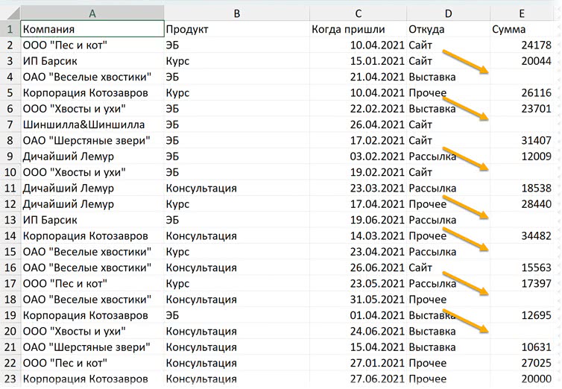562x389 pixels.
Task: Click the 'Когда пришли' header cell
Action: pos(358,29)
